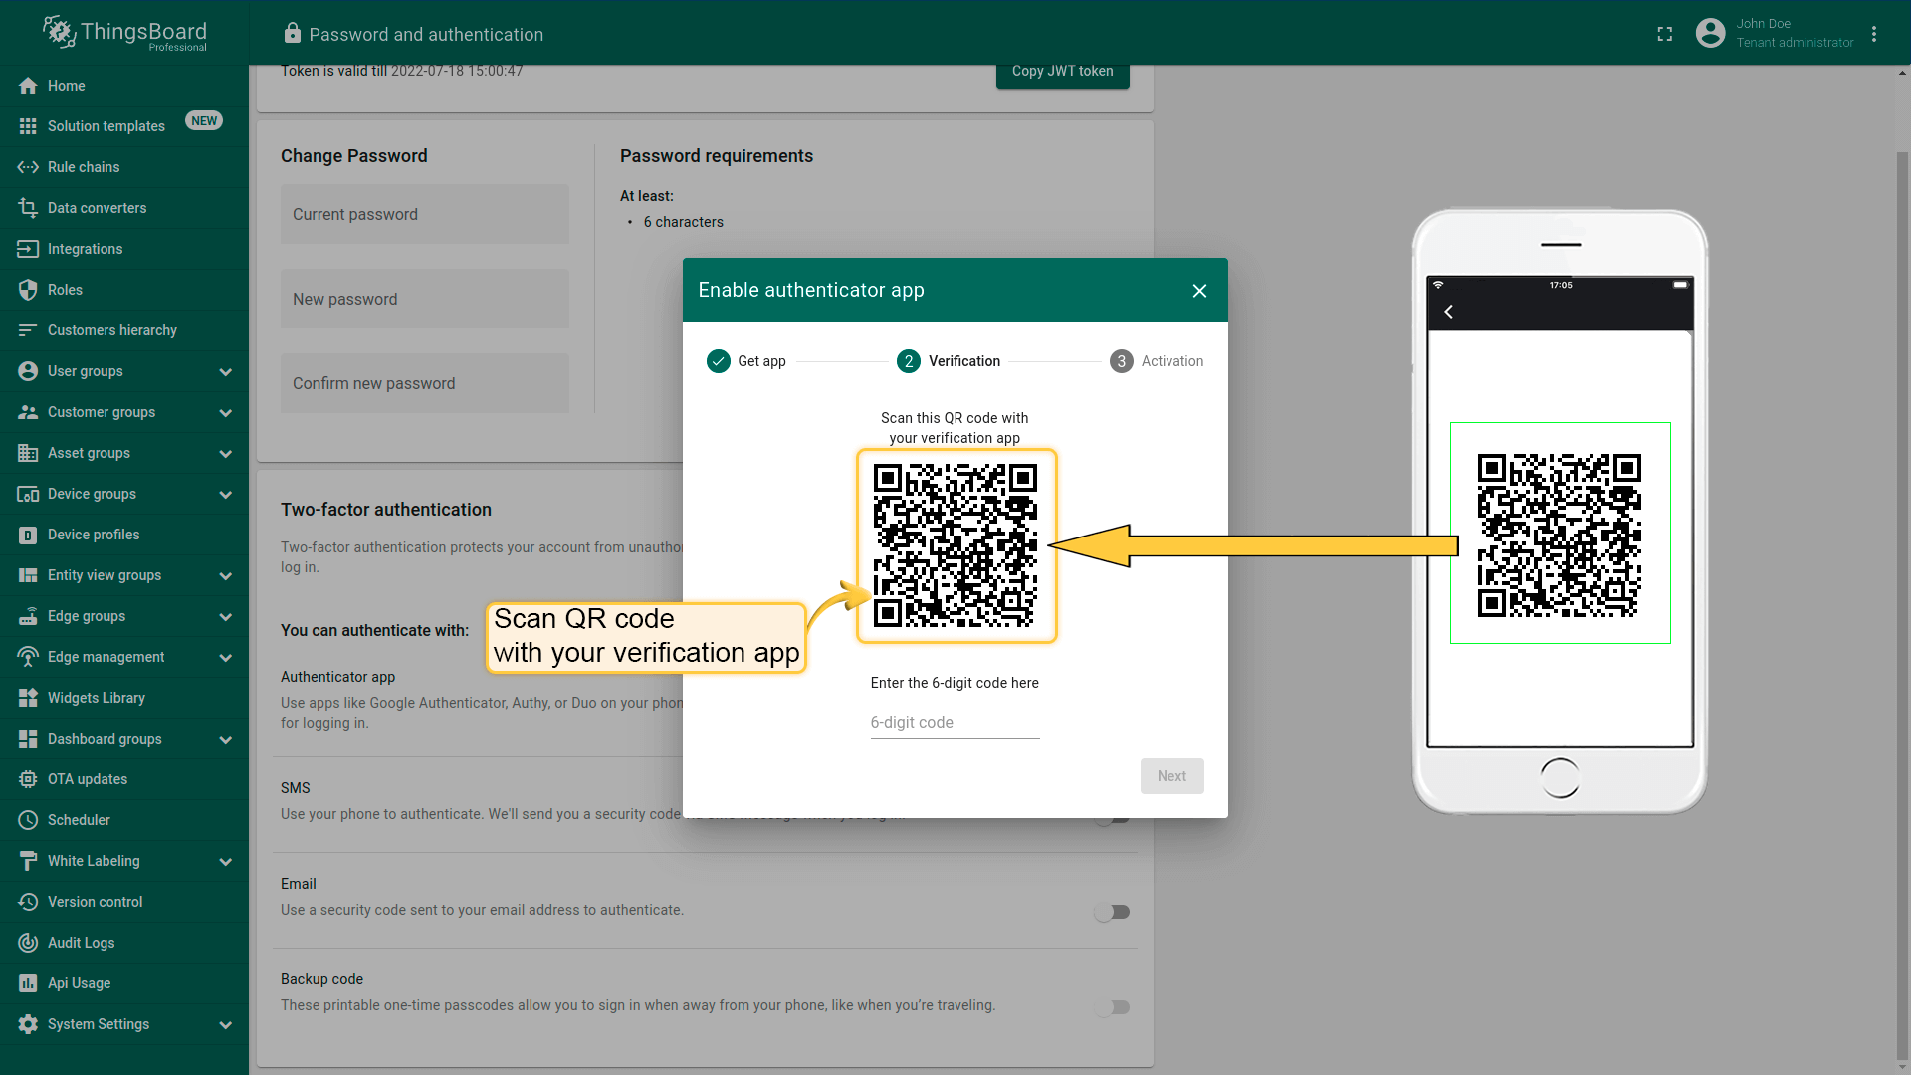Open Solution templates grid icon

tap(28, 126)
